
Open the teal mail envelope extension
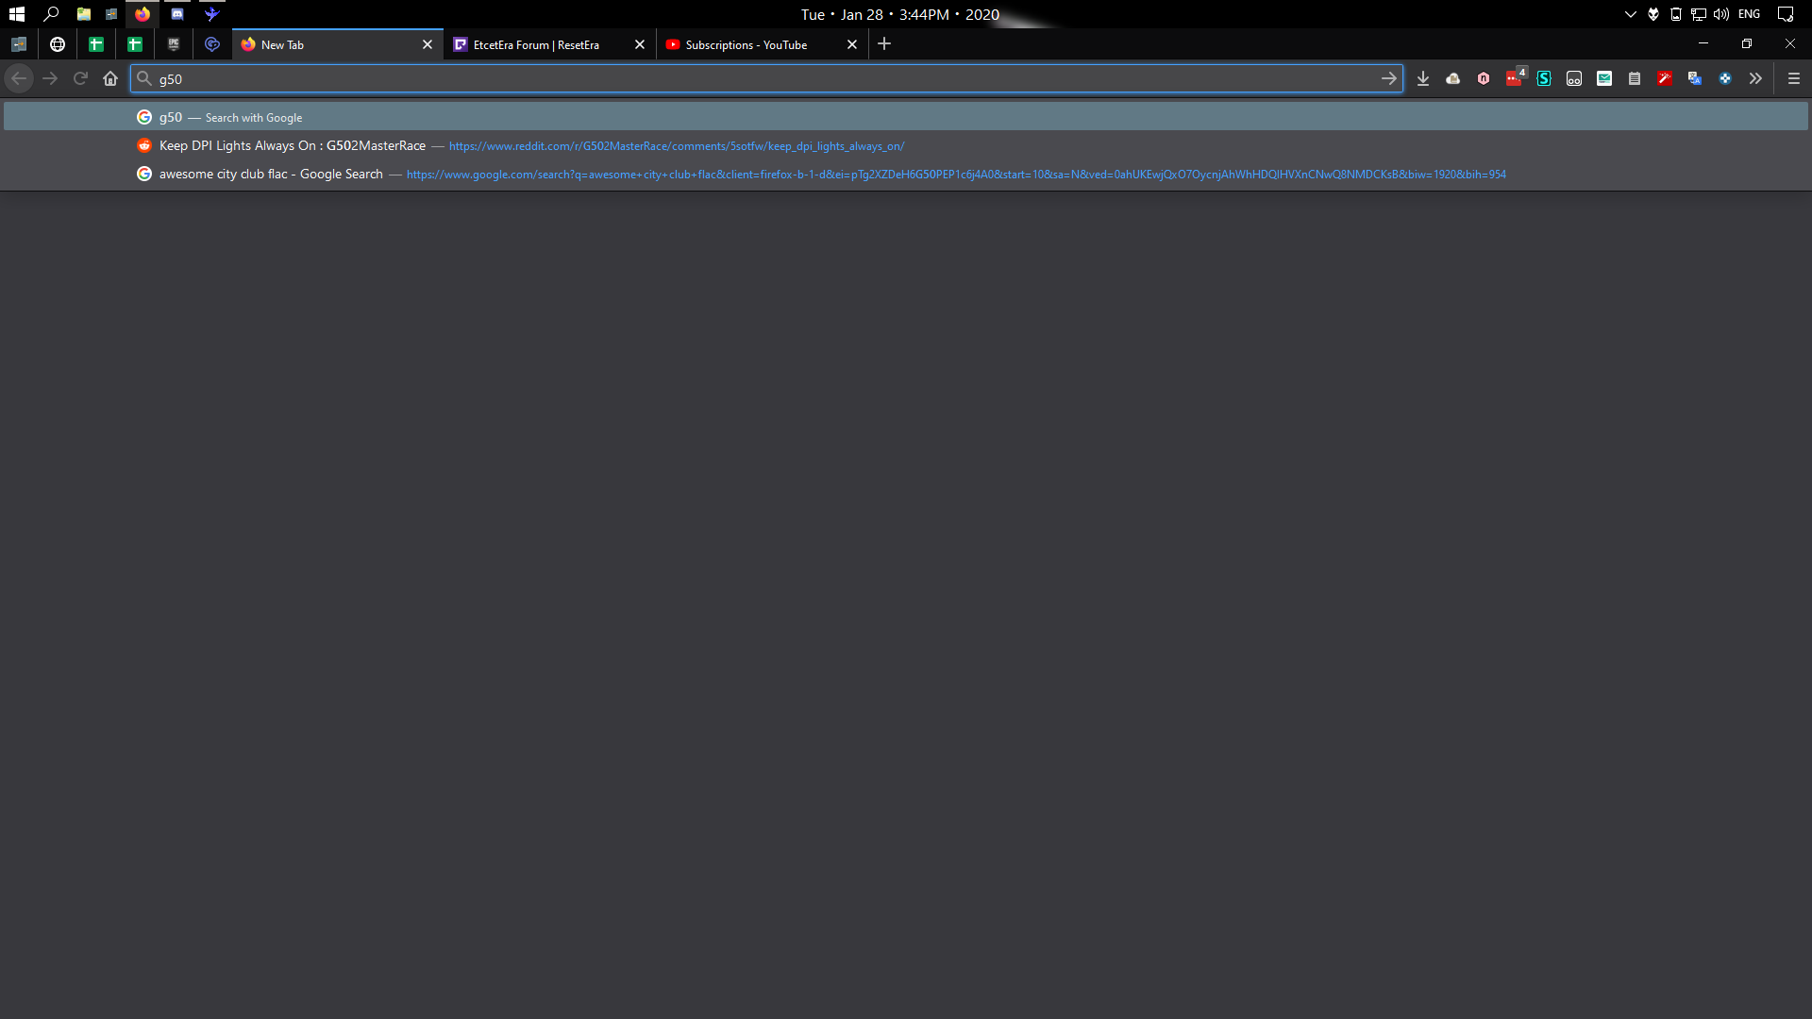tap(1604, 79)
